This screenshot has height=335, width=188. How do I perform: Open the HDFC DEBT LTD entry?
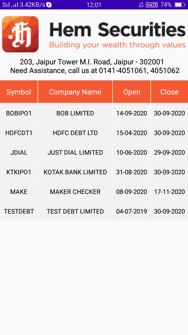tap(75, 133)
